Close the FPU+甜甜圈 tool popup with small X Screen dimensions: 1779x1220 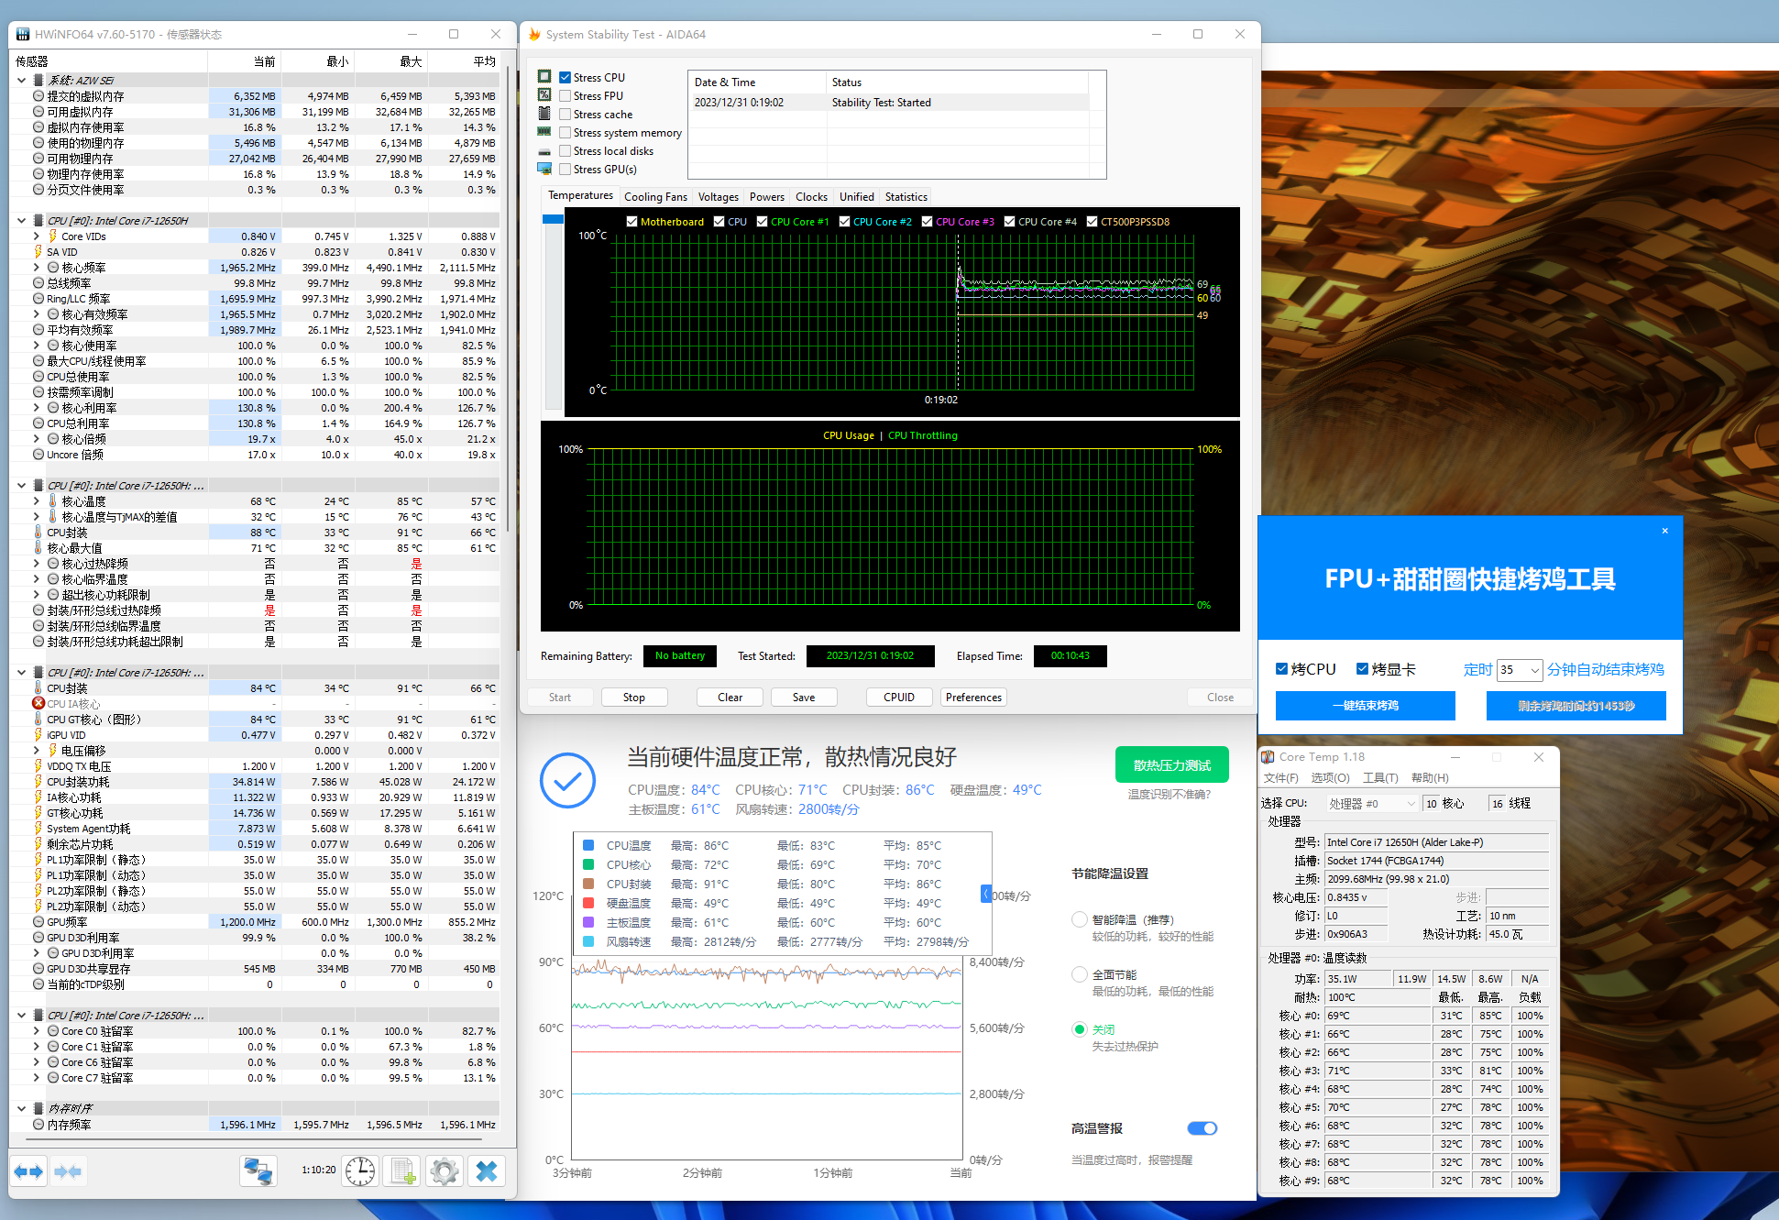(x=1664, y=531)
